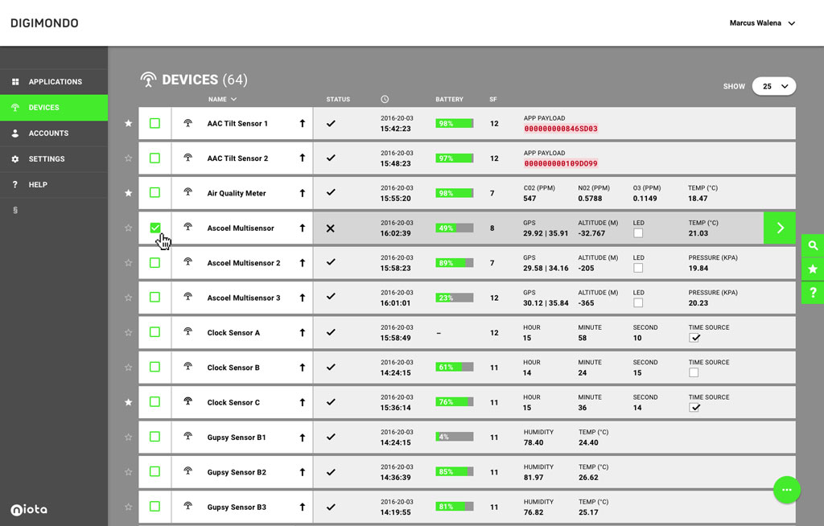The image size is (824, 526).
Task: Click the Status column header
Action: click(338, 99)
